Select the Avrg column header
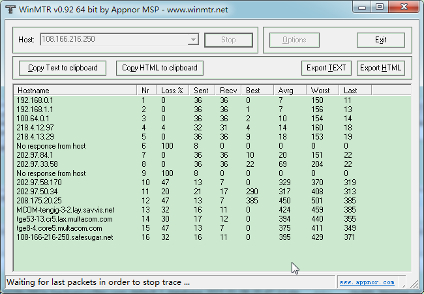 (x=290, y=90)
